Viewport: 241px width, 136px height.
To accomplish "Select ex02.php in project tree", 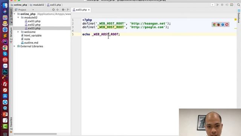I will click(34, 25).
